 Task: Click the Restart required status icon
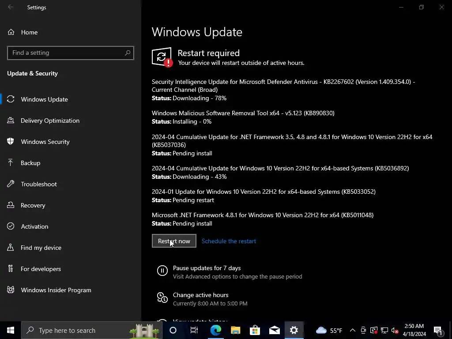pyautogui.click(x=162, y=57)
